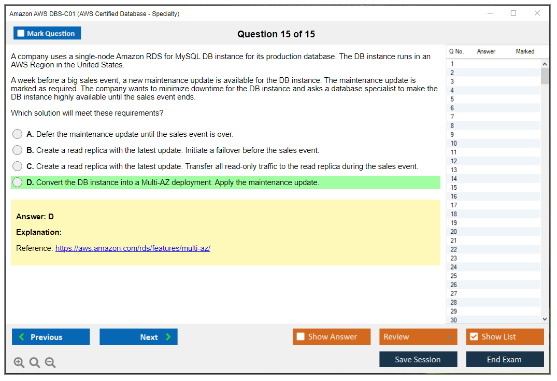Maximize the exam window
Viewport: 557px width, 381px height.
[513, 13]
